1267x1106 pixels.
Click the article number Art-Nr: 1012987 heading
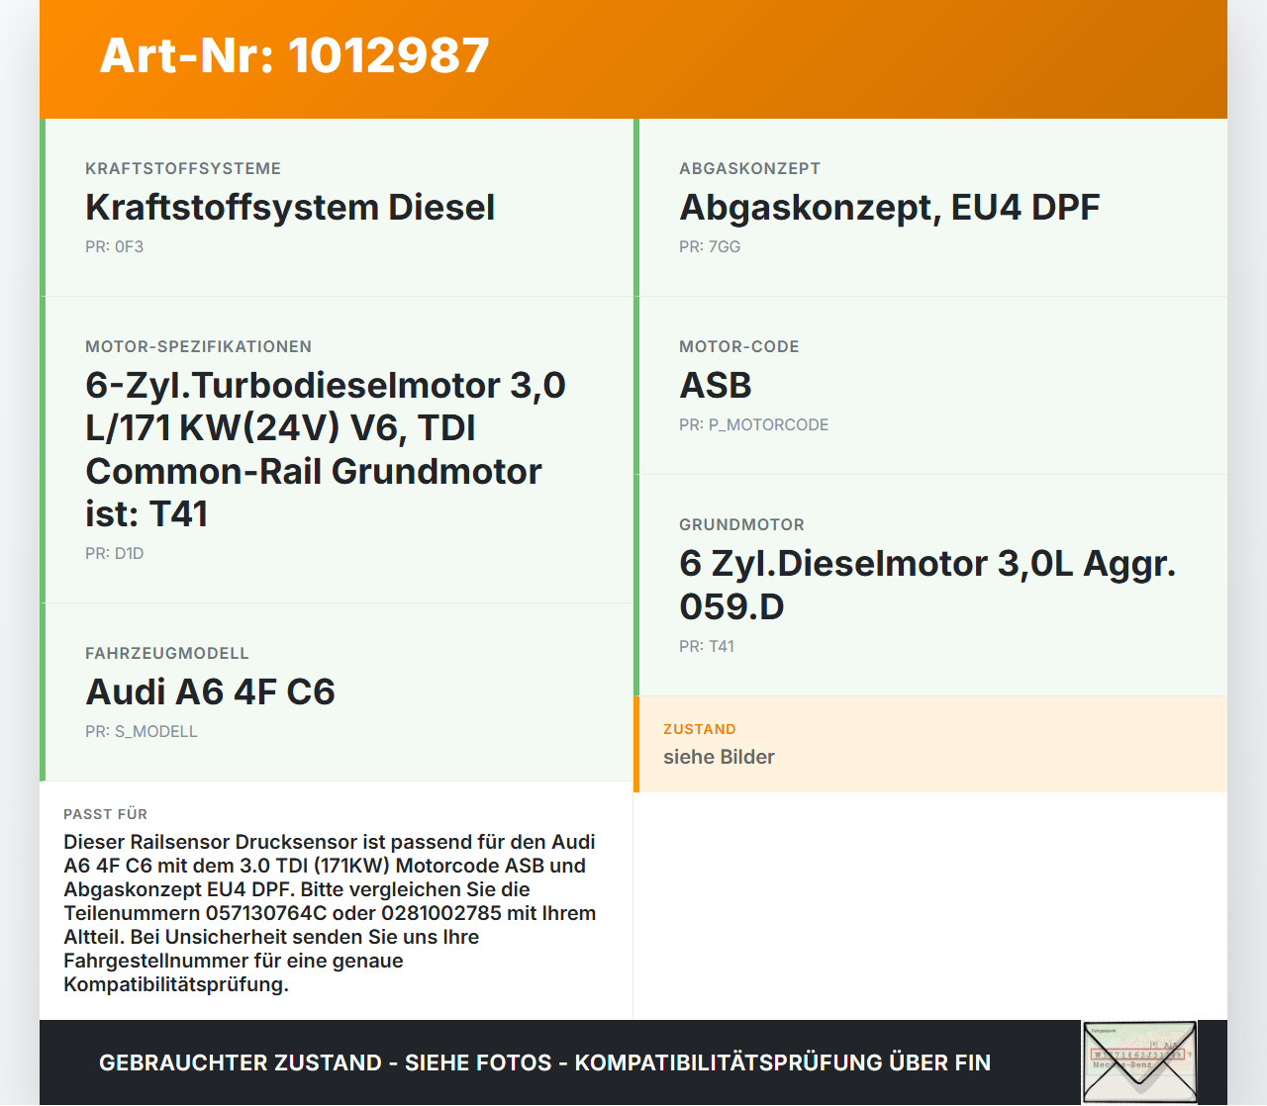[x=294, y=56]
